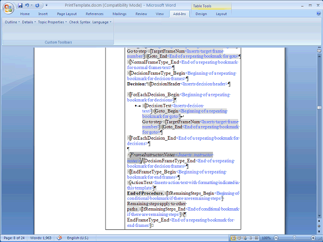Click the 'EndFrameType_Begin' bookmark text
The width and height of the screenshot is (323, 242).
pyautogui.click(x=153, y=172)
